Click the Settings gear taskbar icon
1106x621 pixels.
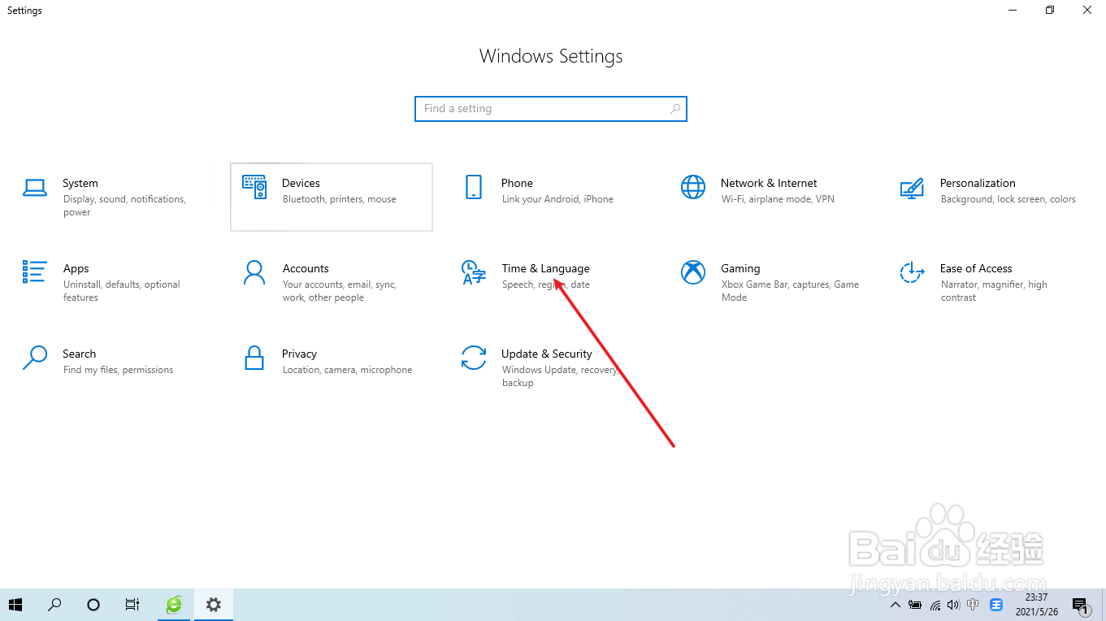[214, 605]
